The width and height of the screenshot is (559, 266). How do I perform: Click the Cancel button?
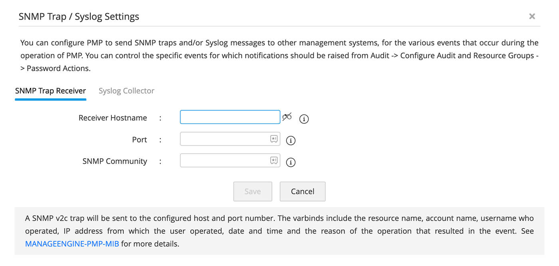click(x=302, y=192)
